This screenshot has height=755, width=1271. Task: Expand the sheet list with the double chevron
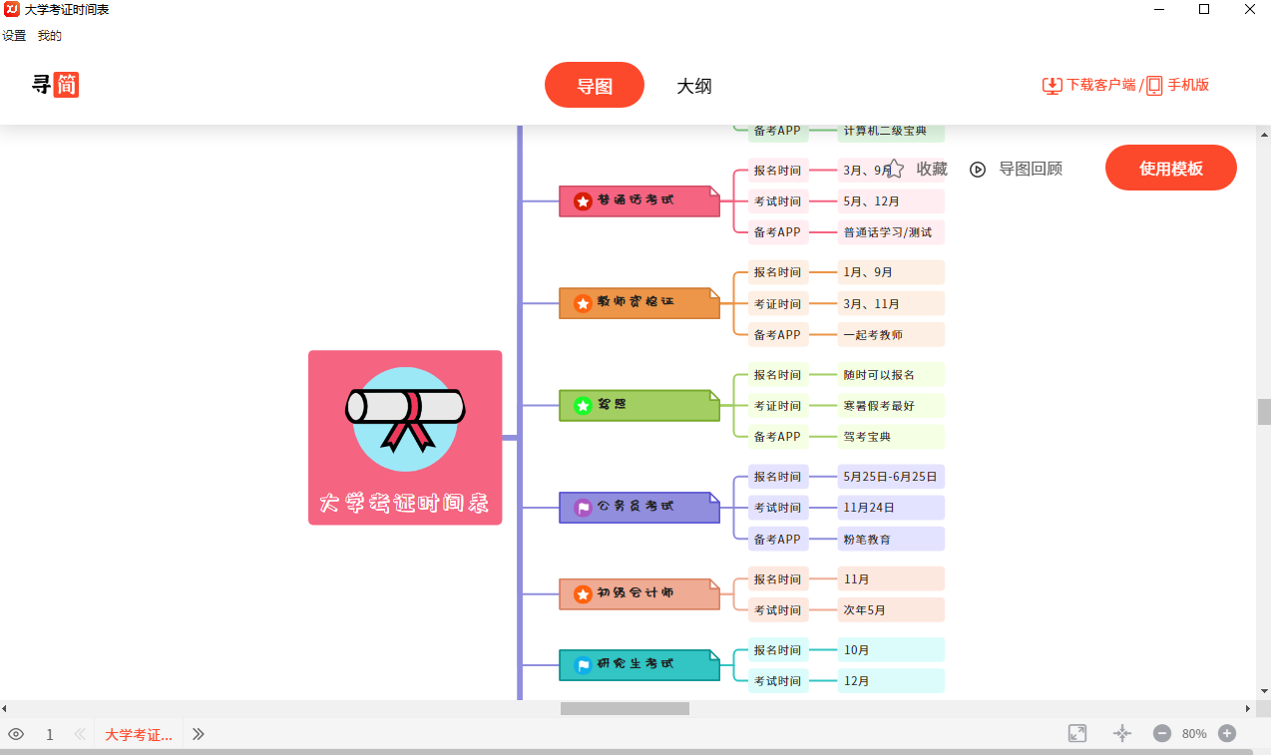pos(198,734)
